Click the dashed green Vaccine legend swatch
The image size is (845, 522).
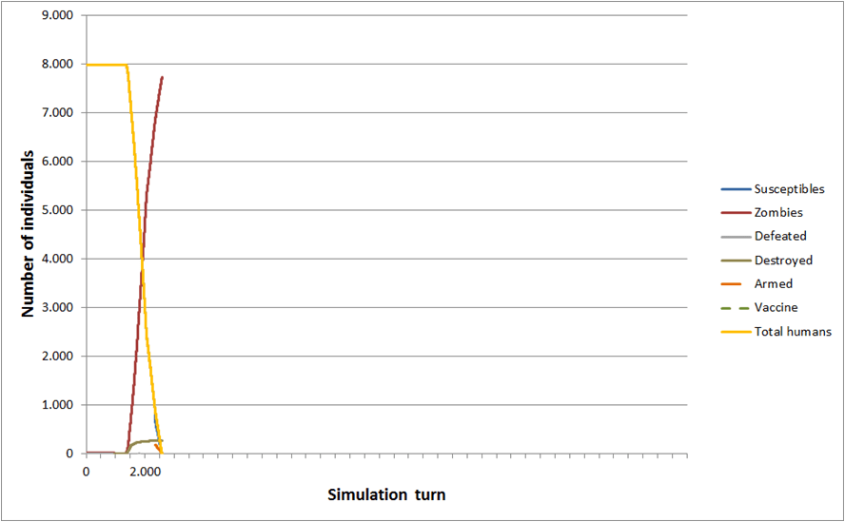(733, 307)
